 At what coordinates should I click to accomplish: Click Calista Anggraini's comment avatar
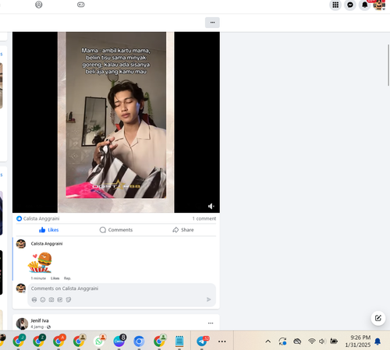[21, 244]
